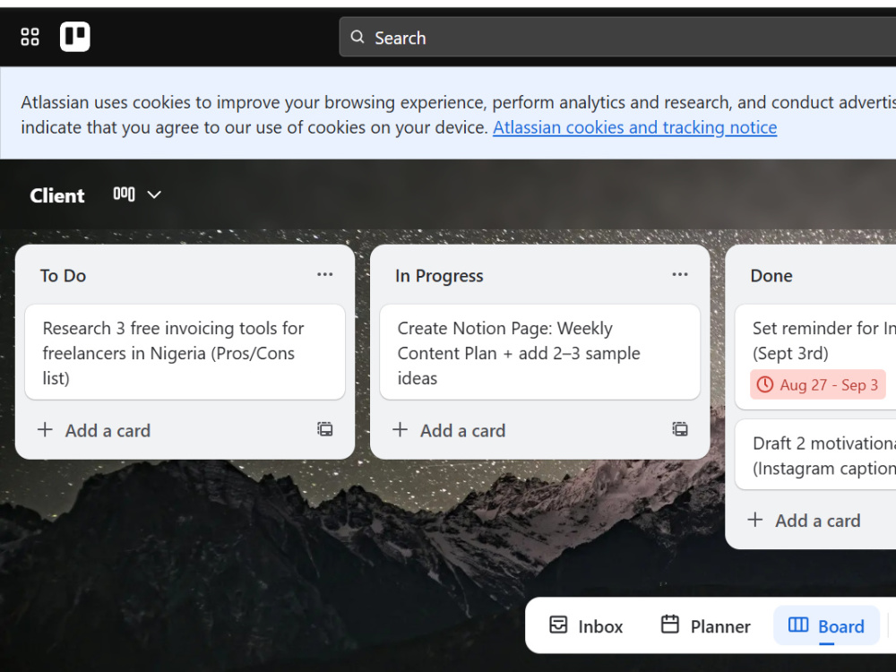
Task: Create card from template in In Progress
Action: [x=680, y=430]
